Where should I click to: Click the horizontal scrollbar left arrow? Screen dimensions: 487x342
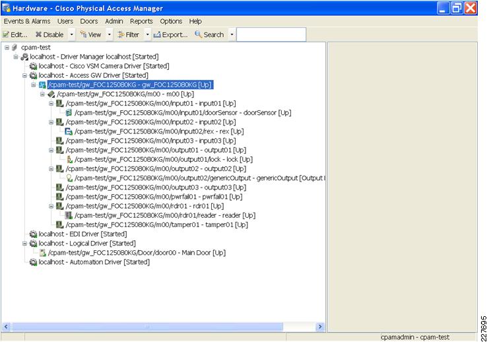(6, 327)
